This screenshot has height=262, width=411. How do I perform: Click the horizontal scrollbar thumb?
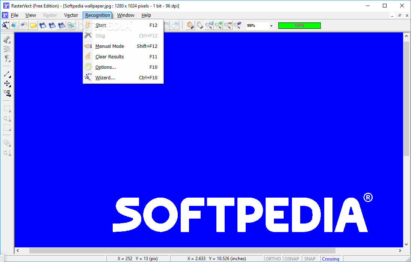[182, 250]
